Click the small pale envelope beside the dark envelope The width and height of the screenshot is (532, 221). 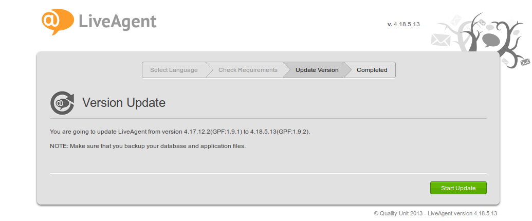(505, 62)
